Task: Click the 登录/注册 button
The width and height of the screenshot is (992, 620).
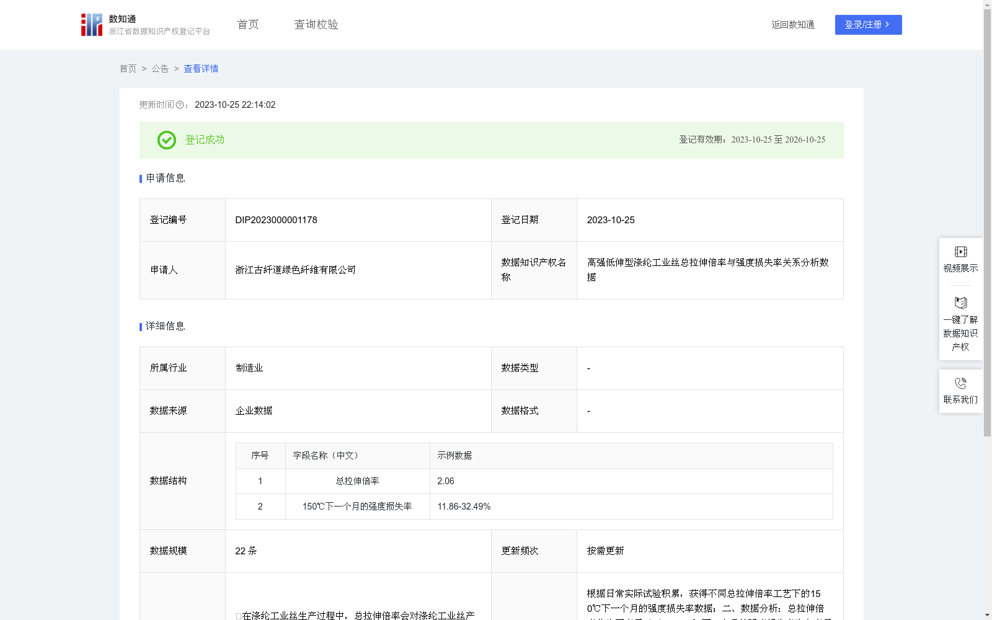Action: click(x=868, y=25)
